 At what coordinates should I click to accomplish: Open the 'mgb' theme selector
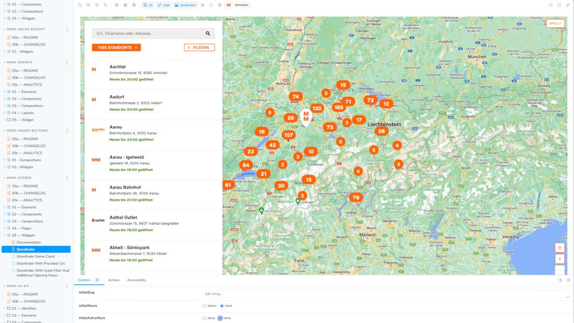click(x=164, y=5)
